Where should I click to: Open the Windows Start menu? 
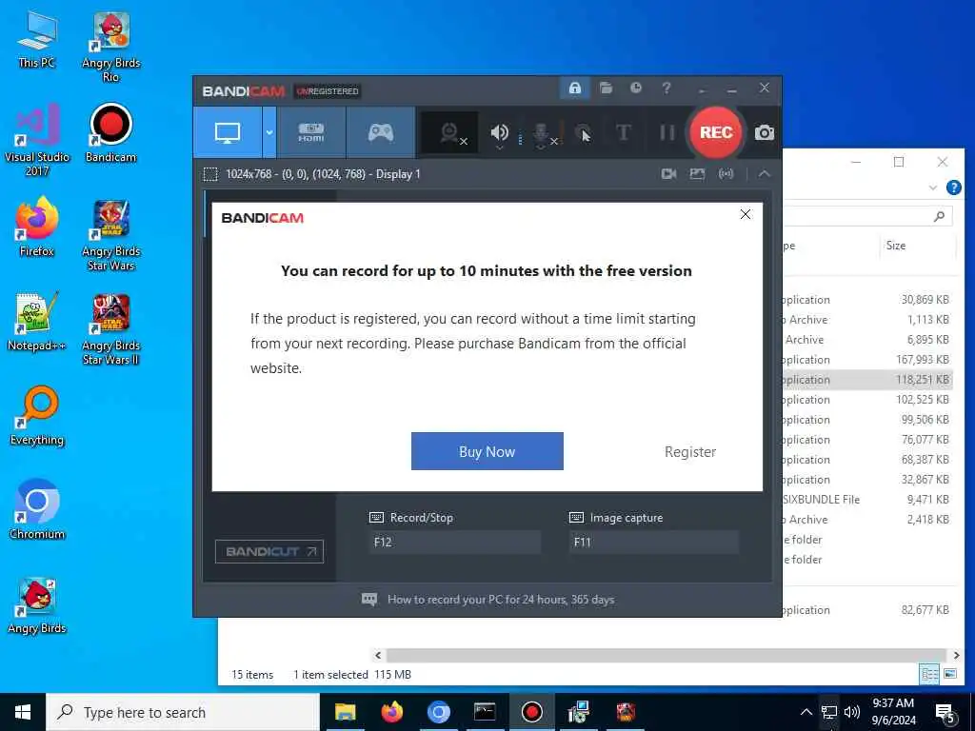point(23,712)
